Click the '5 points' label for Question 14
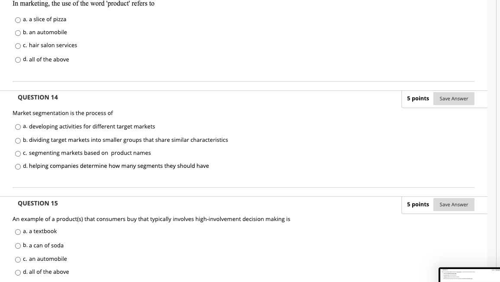This screenshot has width=500, height=282. pos(418,99)
